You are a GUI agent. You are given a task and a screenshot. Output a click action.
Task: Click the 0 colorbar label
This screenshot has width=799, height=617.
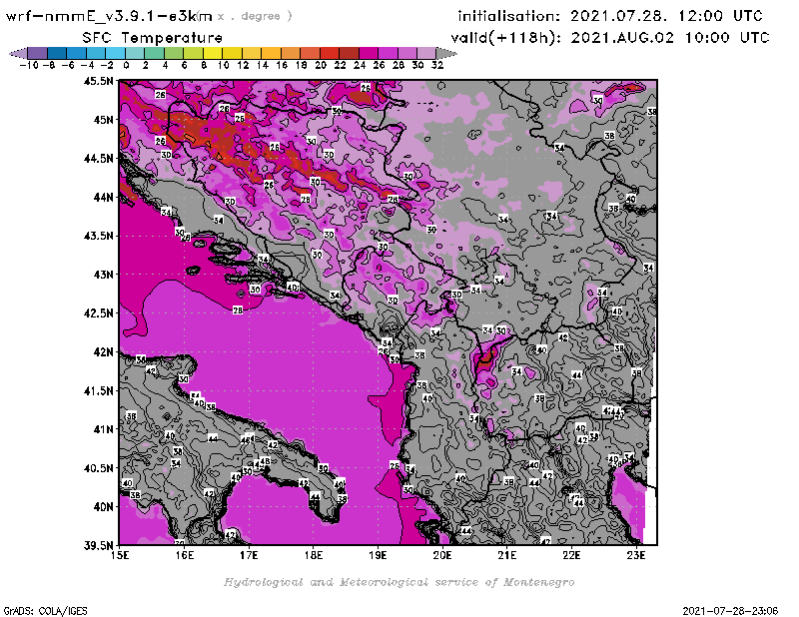126,66
